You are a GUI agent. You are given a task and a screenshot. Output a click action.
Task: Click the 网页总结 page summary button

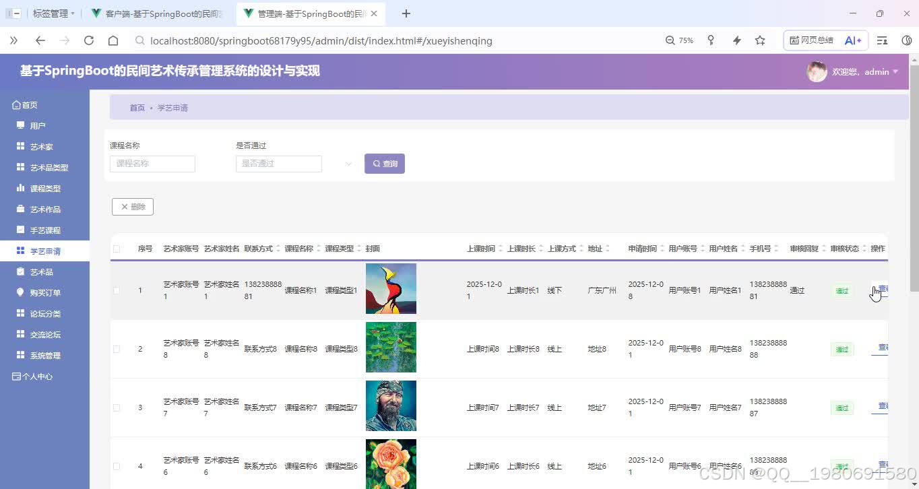click(811, 40)
